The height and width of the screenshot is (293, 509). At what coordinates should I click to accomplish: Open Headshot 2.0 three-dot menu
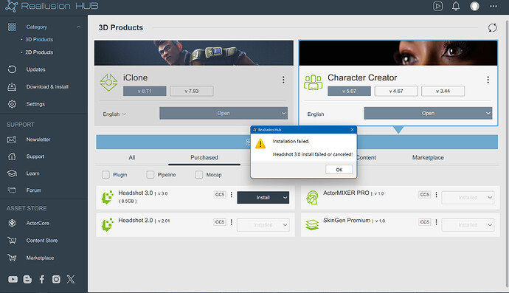pyautogui.click(x=231, y=222)
